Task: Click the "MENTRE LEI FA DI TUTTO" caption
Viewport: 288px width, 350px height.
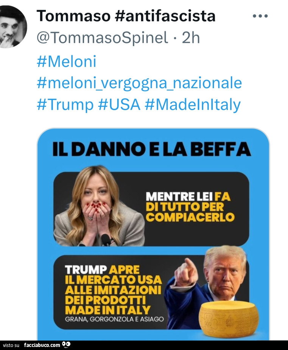Action: click(x=190, y=207)
